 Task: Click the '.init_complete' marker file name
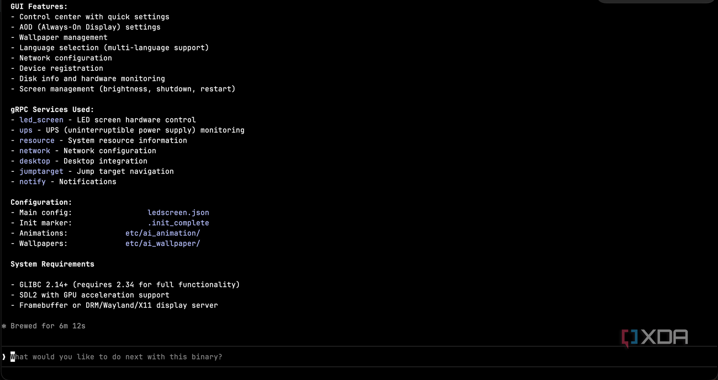tap(179, 223)
